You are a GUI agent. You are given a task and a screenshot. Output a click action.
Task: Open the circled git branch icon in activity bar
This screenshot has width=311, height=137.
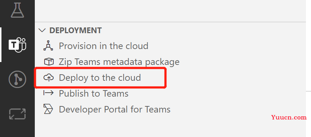[17, 79]
